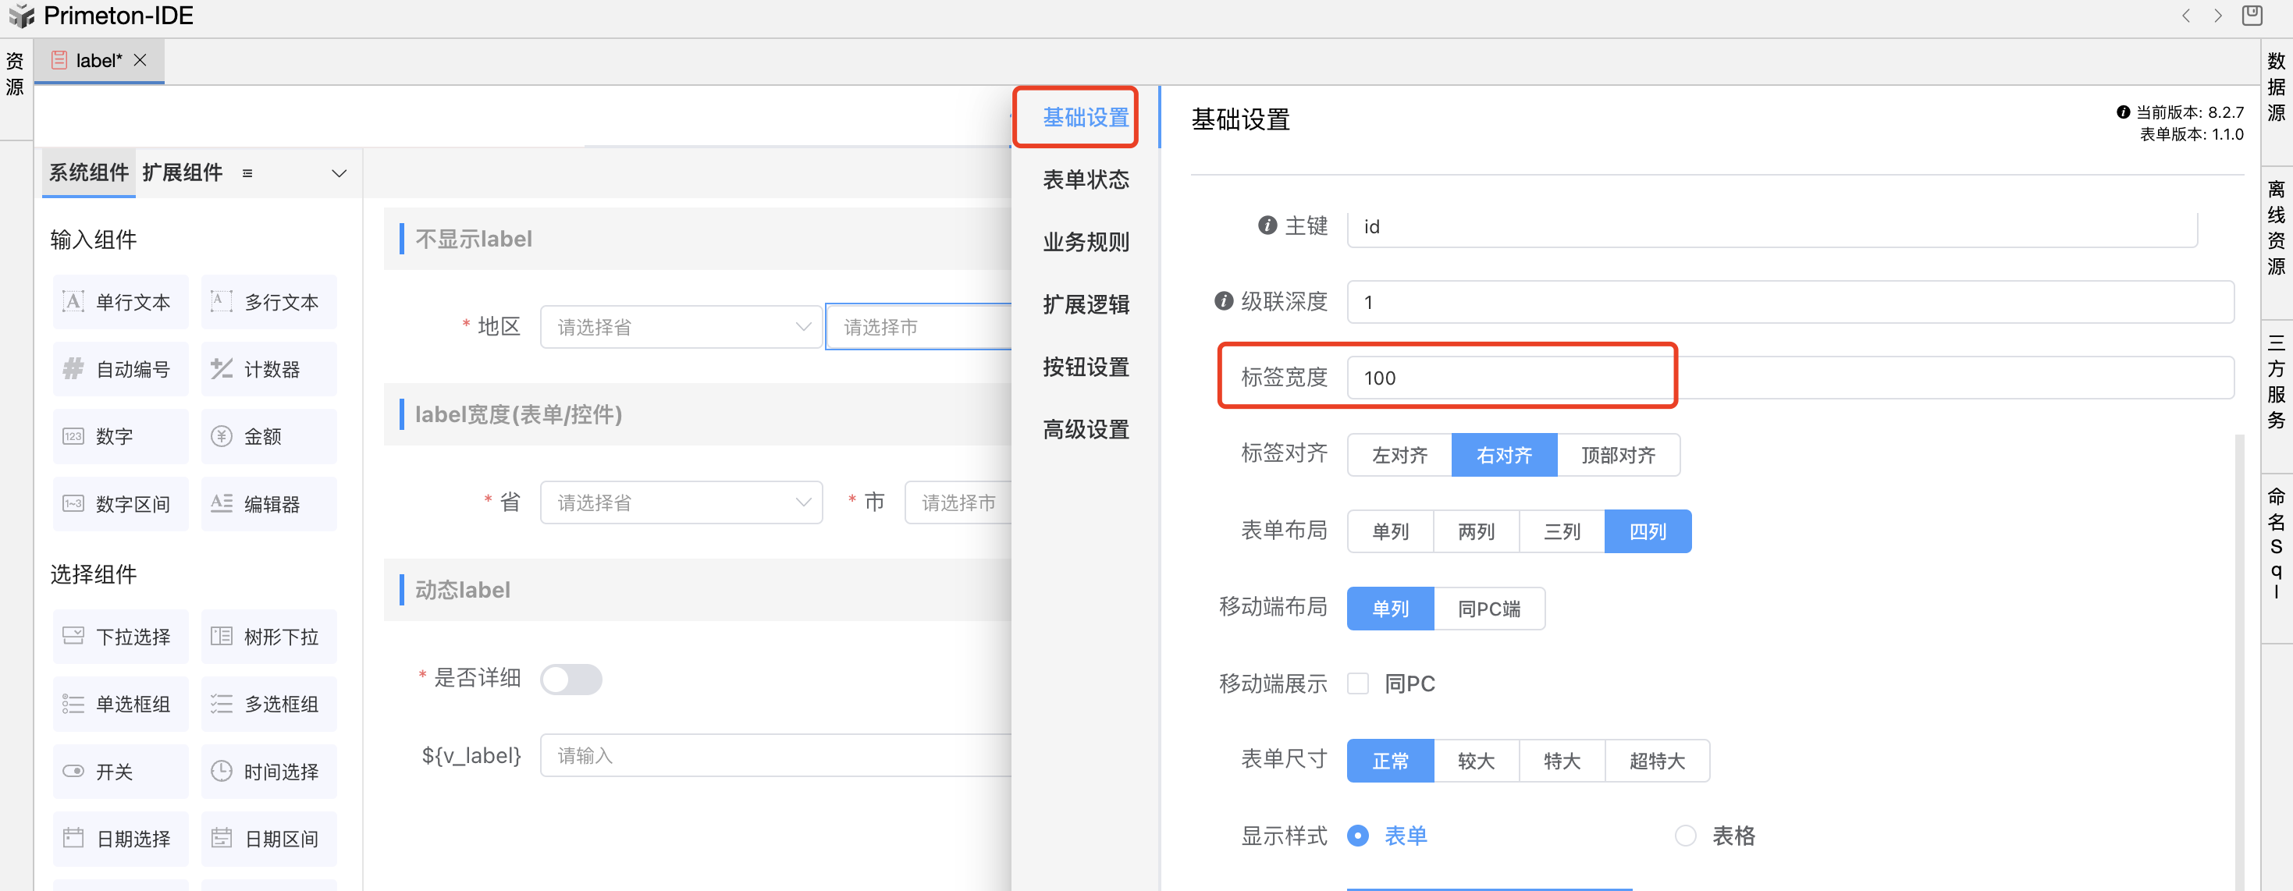The image size is (2293, 891).
Task: Open the 请选择省 dropdown under 地区
Action: pyautogui.click(x=681, y=327)
